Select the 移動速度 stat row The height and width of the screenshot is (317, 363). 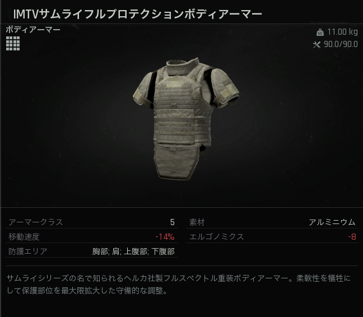pyautogui.click(x=91, y=237)
